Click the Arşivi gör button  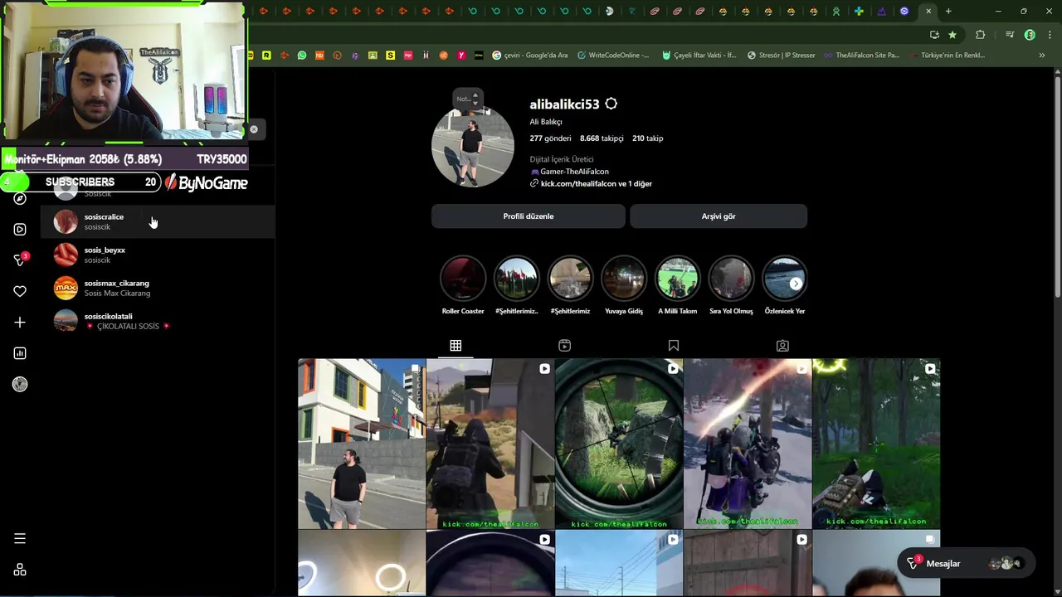click(719, 216)
